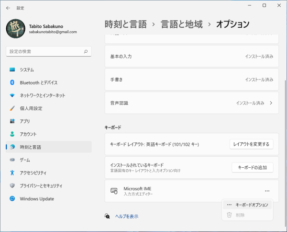Click 時刻と言語 breadcrumb
287x232 pixels.
(x=125, y=24)
